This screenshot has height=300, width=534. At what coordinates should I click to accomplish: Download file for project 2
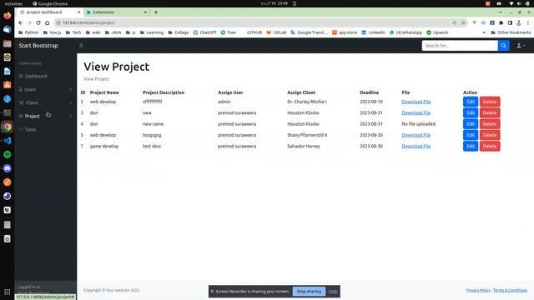coord(416,102)
